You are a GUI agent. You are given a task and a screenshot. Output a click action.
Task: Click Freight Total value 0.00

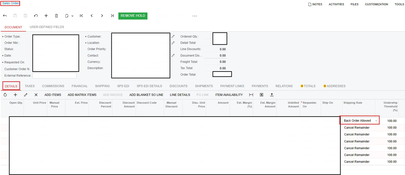click(x=223, y=62)
